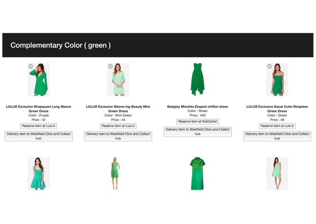Select the green satin short-sleeve coat dress thumbnail
This screenshot has height=224, width=316.
pyautogui.click(x=197, y=174)
